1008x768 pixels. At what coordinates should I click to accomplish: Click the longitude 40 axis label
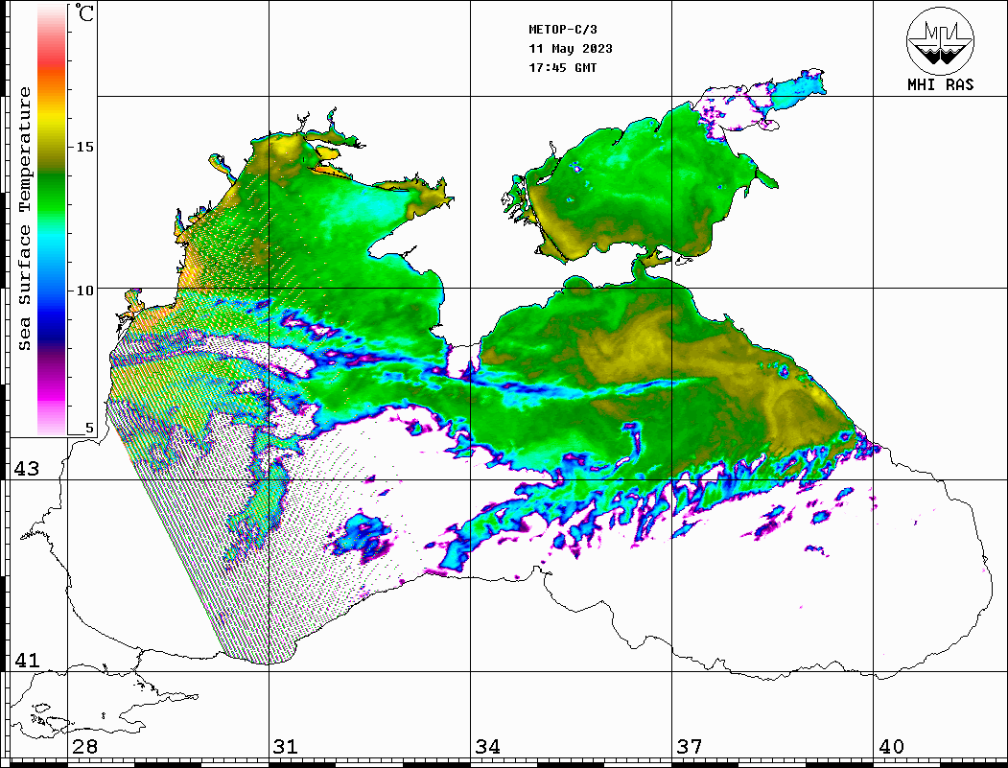[x=891, y=747]
